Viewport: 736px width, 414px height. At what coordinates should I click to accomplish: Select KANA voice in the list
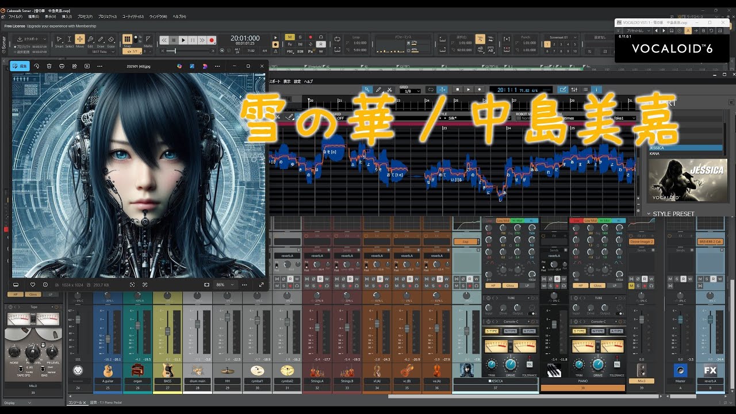[685, 154]
